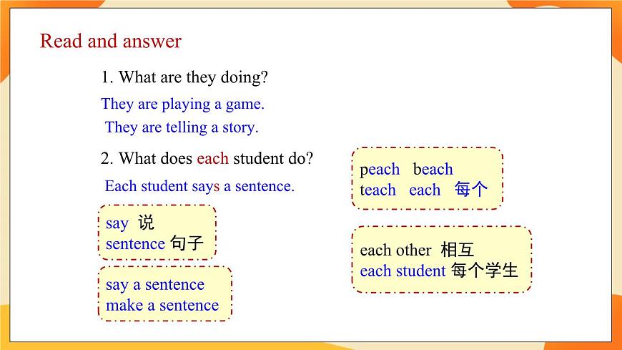622x350 pixels.
Task: Click the word 'teach'
Action: pos(377,190)
